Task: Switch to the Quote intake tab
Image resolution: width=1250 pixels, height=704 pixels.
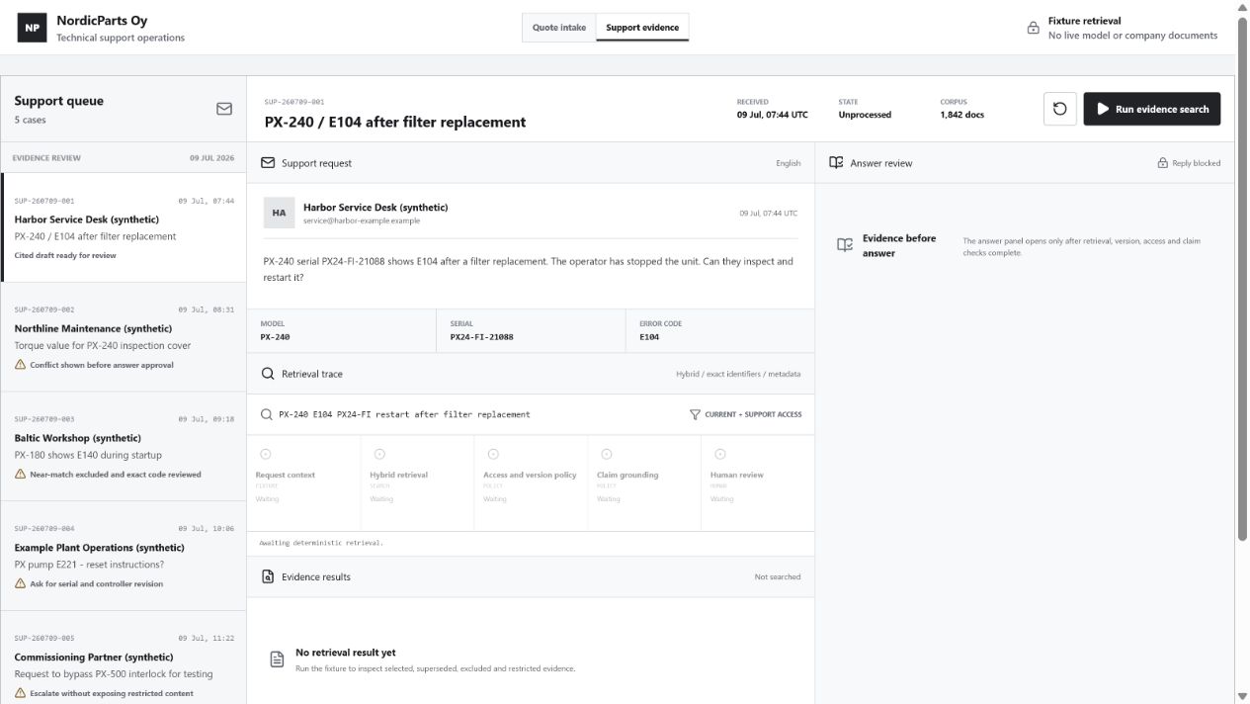Action: [559, 28]
